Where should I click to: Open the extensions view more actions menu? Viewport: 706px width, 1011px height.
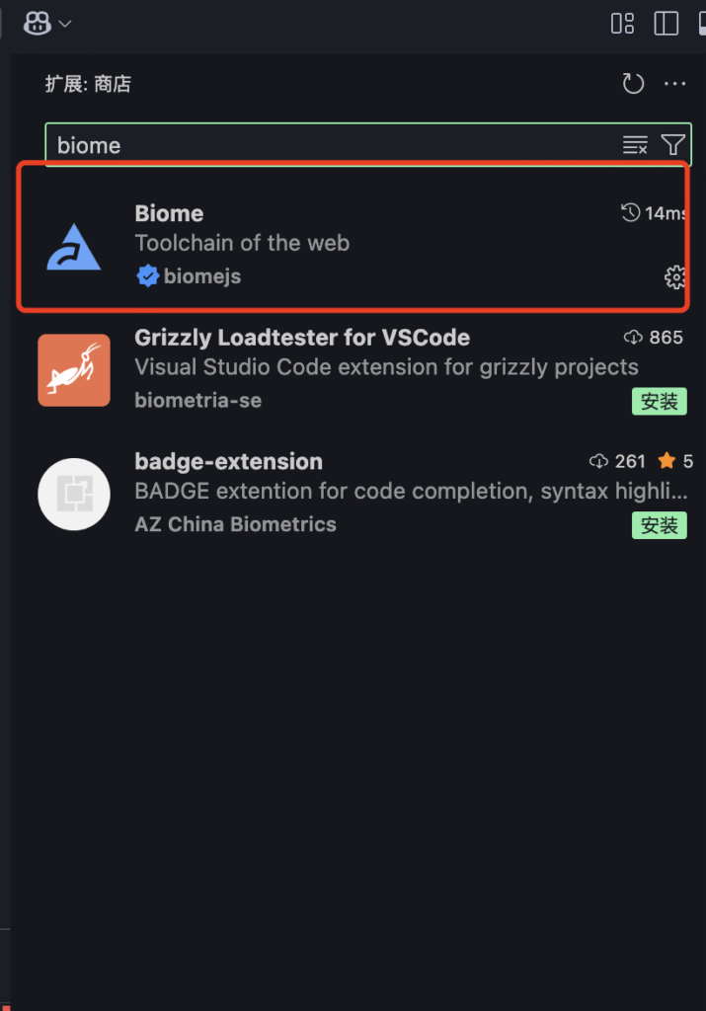pyautogui.click(x=675, y=84)
